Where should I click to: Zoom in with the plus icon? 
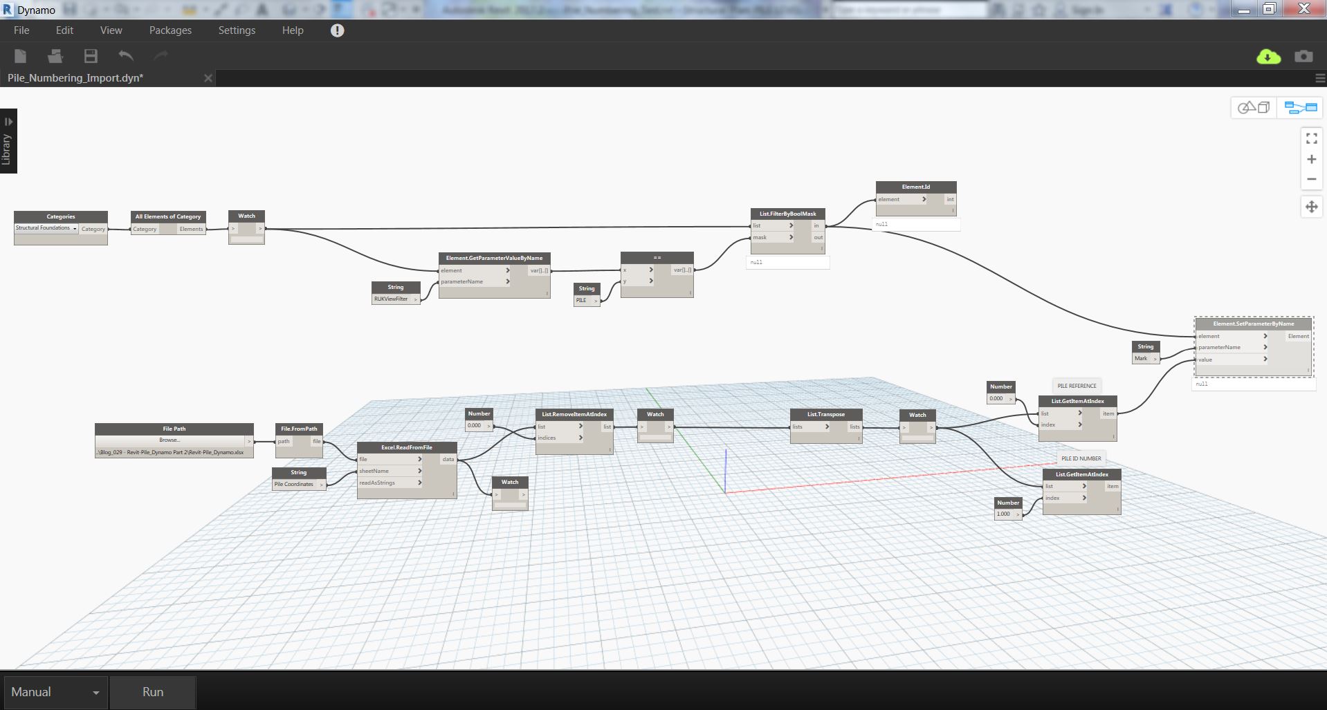1311,159
